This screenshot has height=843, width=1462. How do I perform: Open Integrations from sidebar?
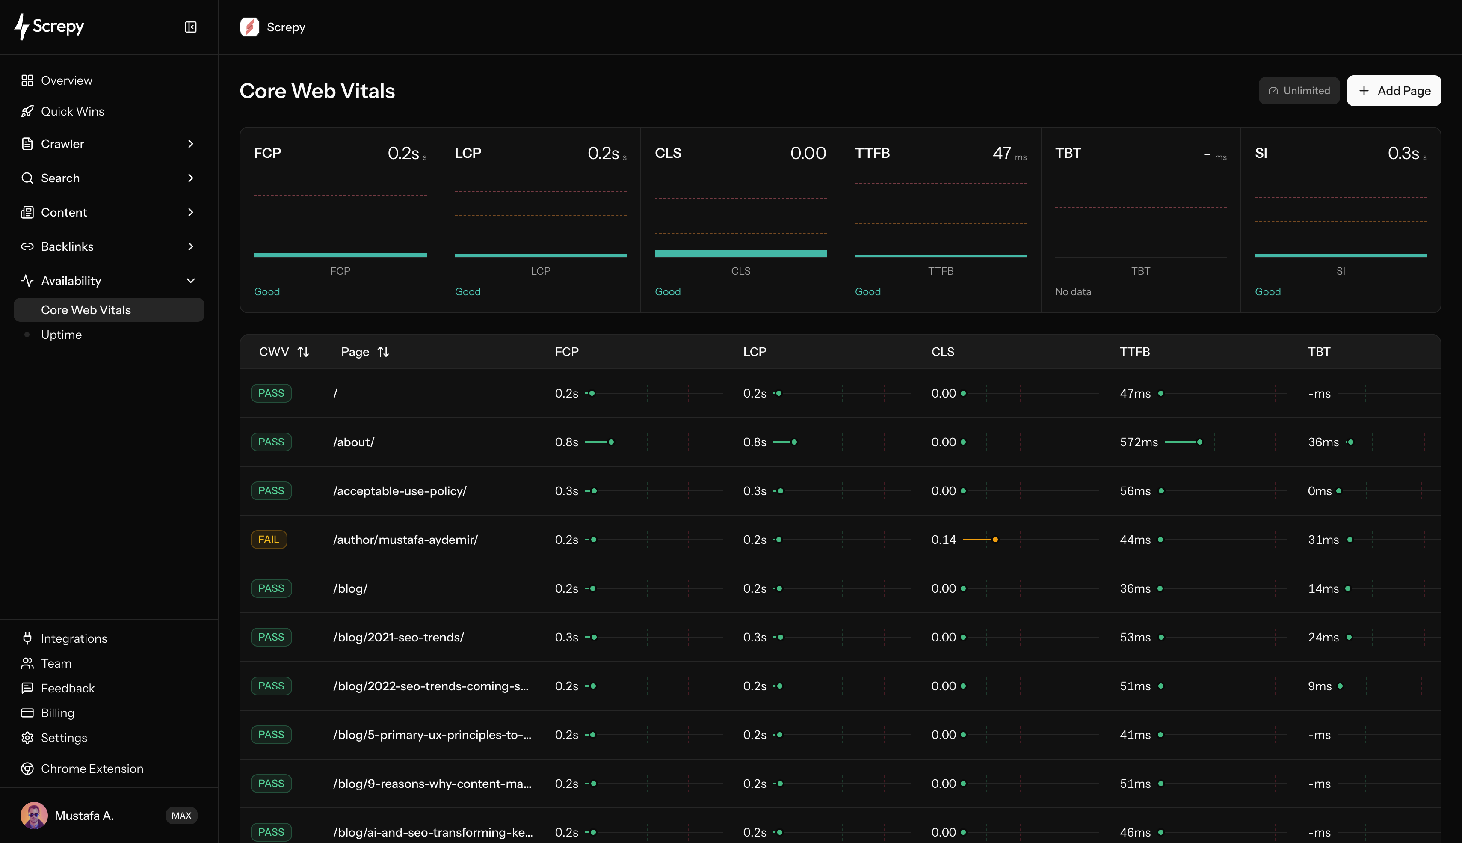point(74,638)
